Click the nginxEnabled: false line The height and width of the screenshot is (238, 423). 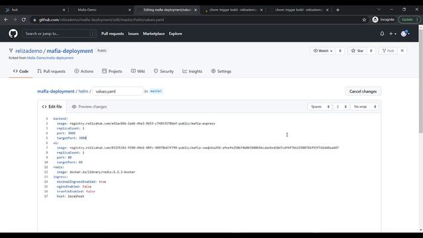(74, 186)
